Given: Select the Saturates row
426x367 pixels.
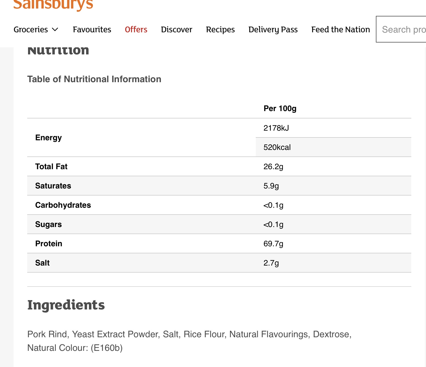Looking at the screenshot, I should click(219, 186).
